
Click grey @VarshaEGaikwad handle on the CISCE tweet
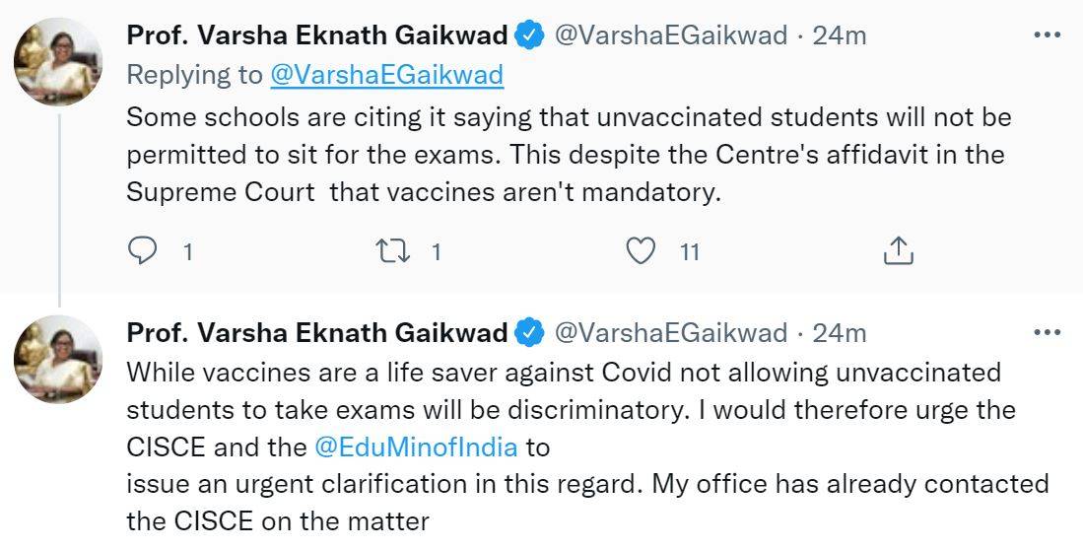click(x=671, y=333)
